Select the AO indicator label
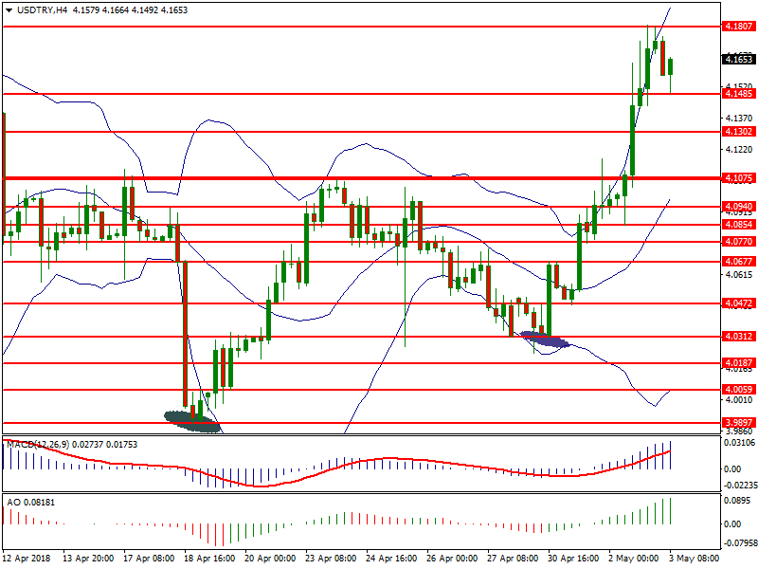This screenshot has height=569, width=758. [x=13, y=501]
